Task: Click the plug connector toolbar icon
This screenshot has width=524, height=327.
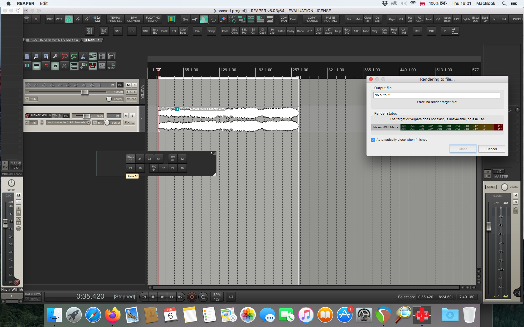Action: (195, 19)
